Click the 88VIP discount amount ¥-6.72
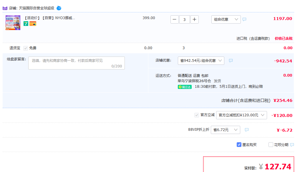This screenshot has height=172, width=295. point(284,130)
